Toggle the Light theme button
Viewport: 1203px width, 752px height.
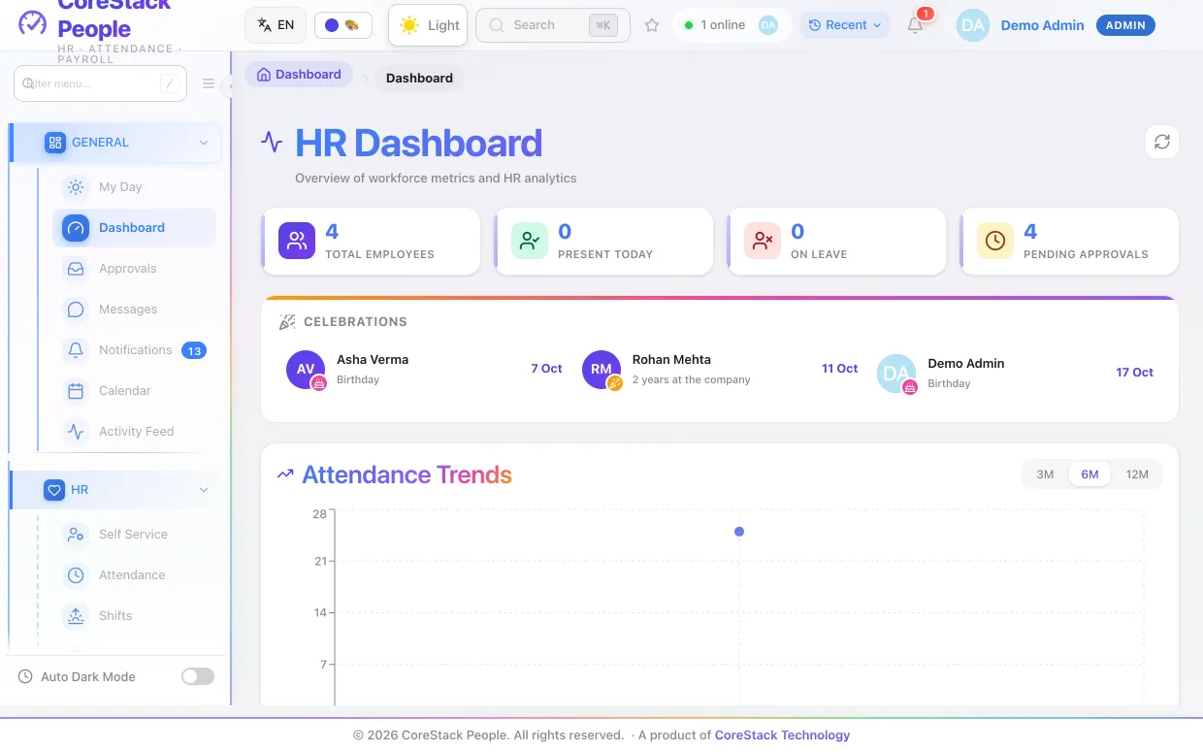pyautogui.click(x=428, y=25)
